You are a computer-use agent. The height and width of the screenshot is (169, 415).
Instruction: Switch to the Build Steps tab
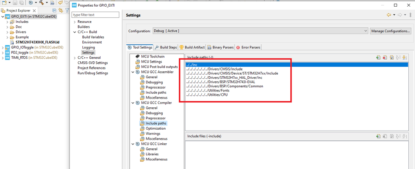click(x=166, y=48)
